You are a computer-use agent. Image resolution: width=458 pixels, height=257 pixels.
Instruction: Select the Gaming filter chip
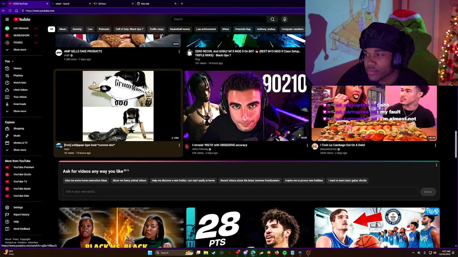(x=77, y=29)
